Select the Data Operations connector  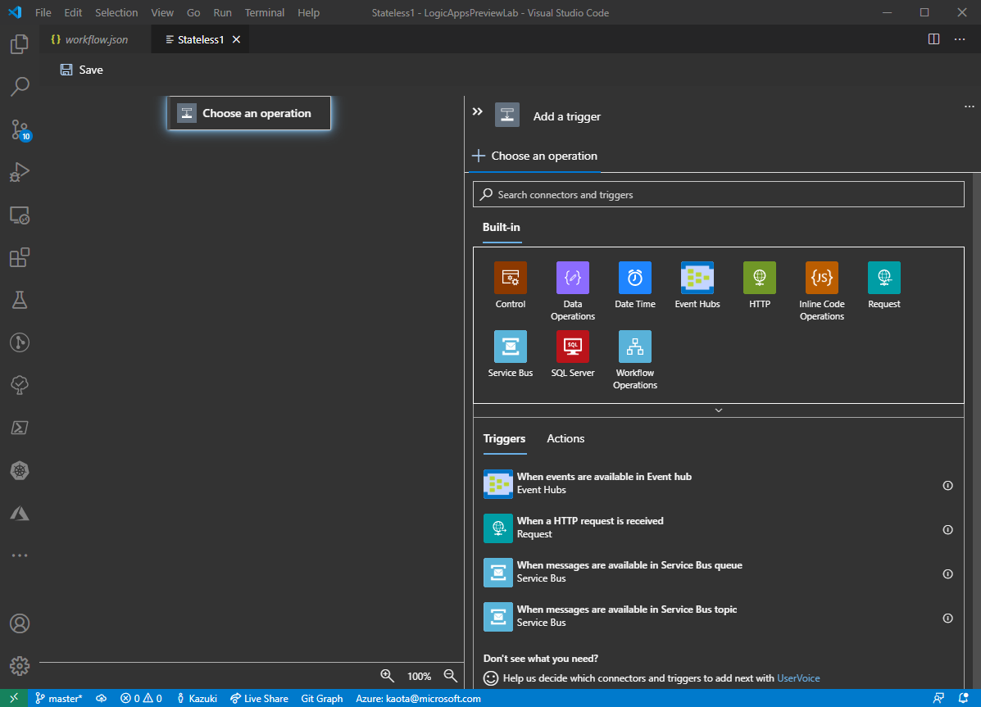573,292
